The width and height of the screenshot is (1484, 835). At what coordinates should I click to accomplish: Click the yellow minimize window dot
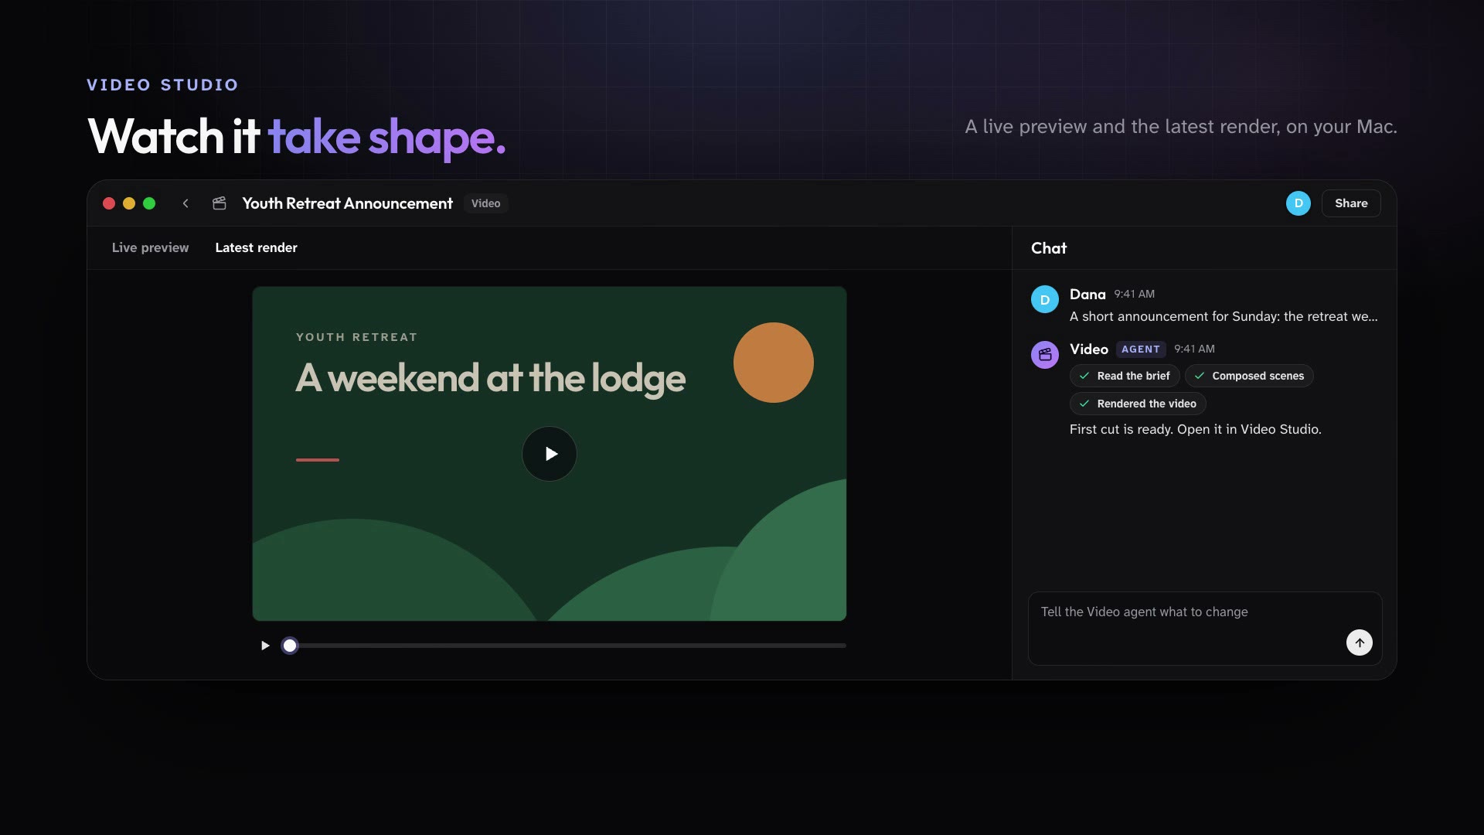pyautogui.click(x=129, y=203)
